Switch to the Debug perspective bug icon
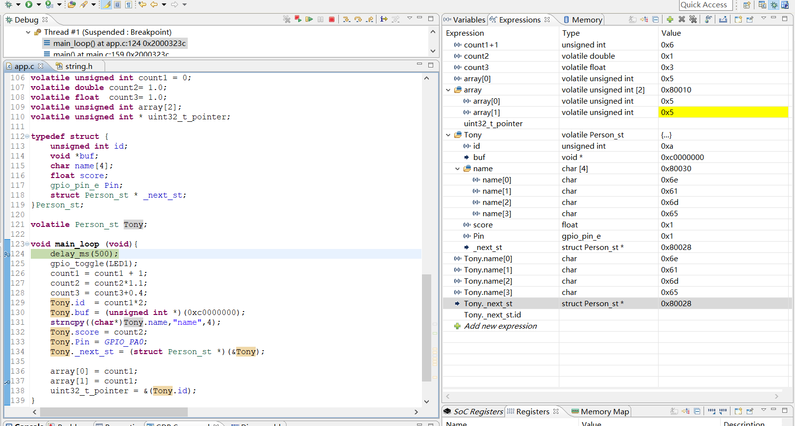The height and width of the screenshot is (426, 795). pyautogui.click(x=774, y=5)
